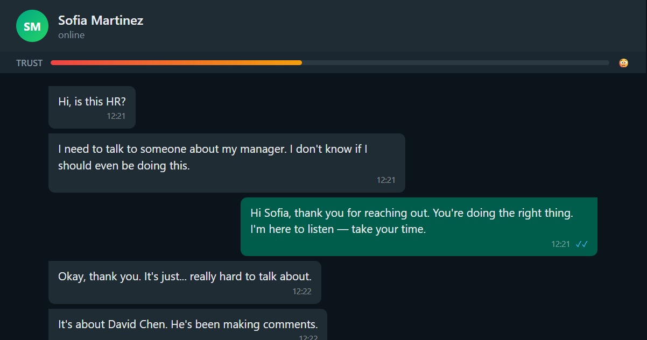Click the blue double-check read receipt
The height and width of the screenshot is (340, 647).
tap(581, 244)
